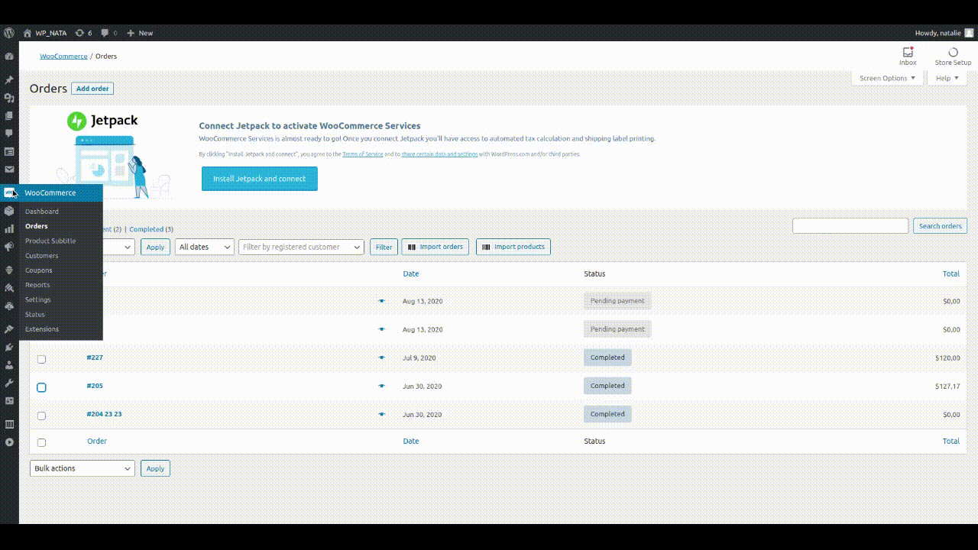Open the Media icon in sidebar
Screen dimensions: 978x550
(x=9, y=98)
